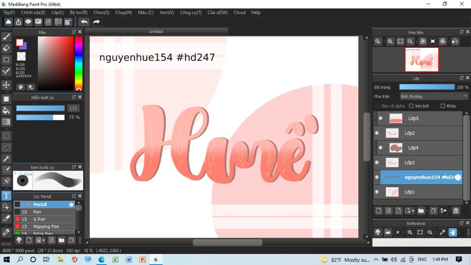Open the Pencil brush settings gear
The width and height of the screenshot is (471, 265).
[71, 205]
